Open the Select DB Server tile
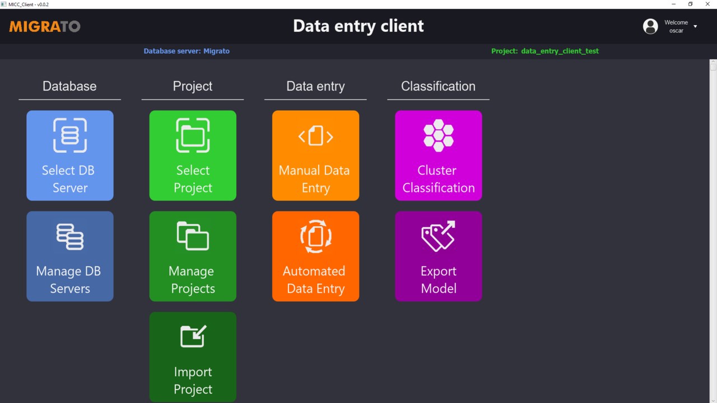Viewport: 717px width, 403px height. [70, 156]
